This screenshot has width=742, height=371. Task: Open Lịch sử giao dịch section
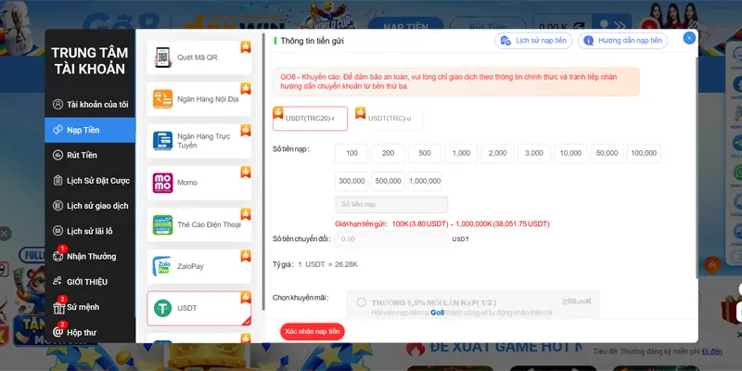click(x=90, y=206)
